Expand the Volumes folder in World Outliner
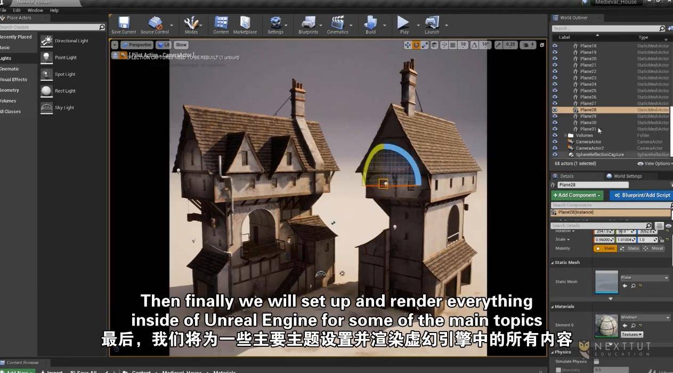The image size is (673, 373). [566, 135]
